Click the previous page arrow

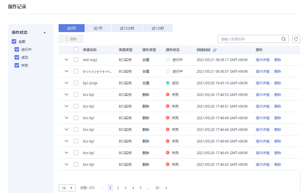[x=102, y=188]
